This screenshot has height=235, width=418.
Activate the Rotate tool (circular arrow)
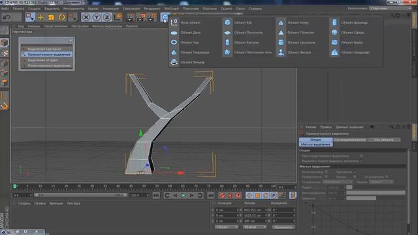(x=61, y=18)
